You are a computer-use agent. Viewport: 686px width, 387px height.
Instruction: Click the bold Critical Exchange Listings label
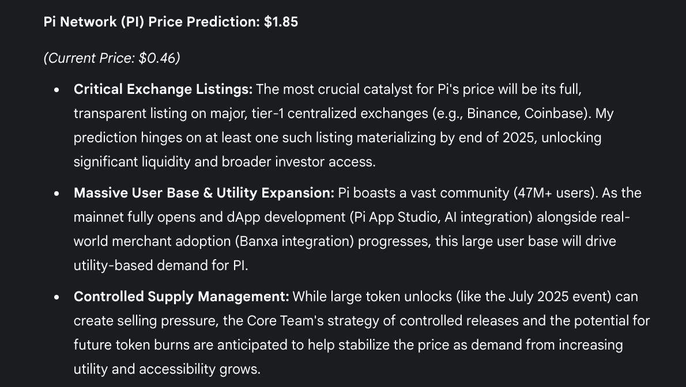click(x=163, y=89)
